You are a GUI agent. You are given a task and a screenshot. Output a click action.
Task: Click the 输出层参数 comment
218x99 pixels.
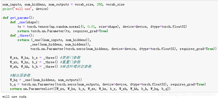coord(20,75)
